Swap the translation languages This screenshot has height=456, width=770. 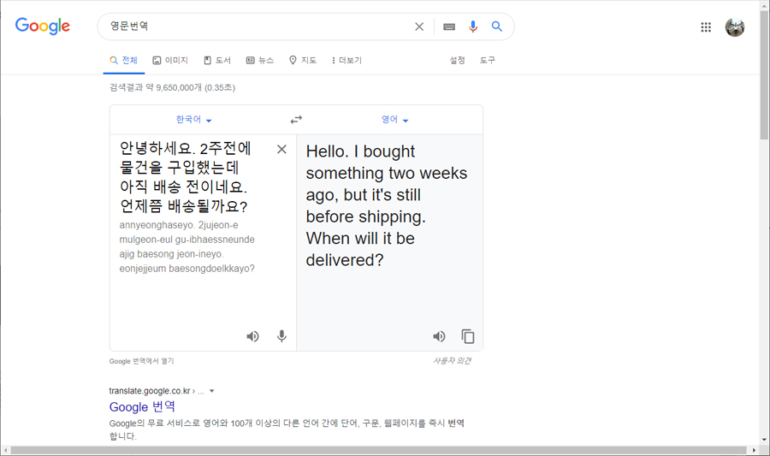296,119
